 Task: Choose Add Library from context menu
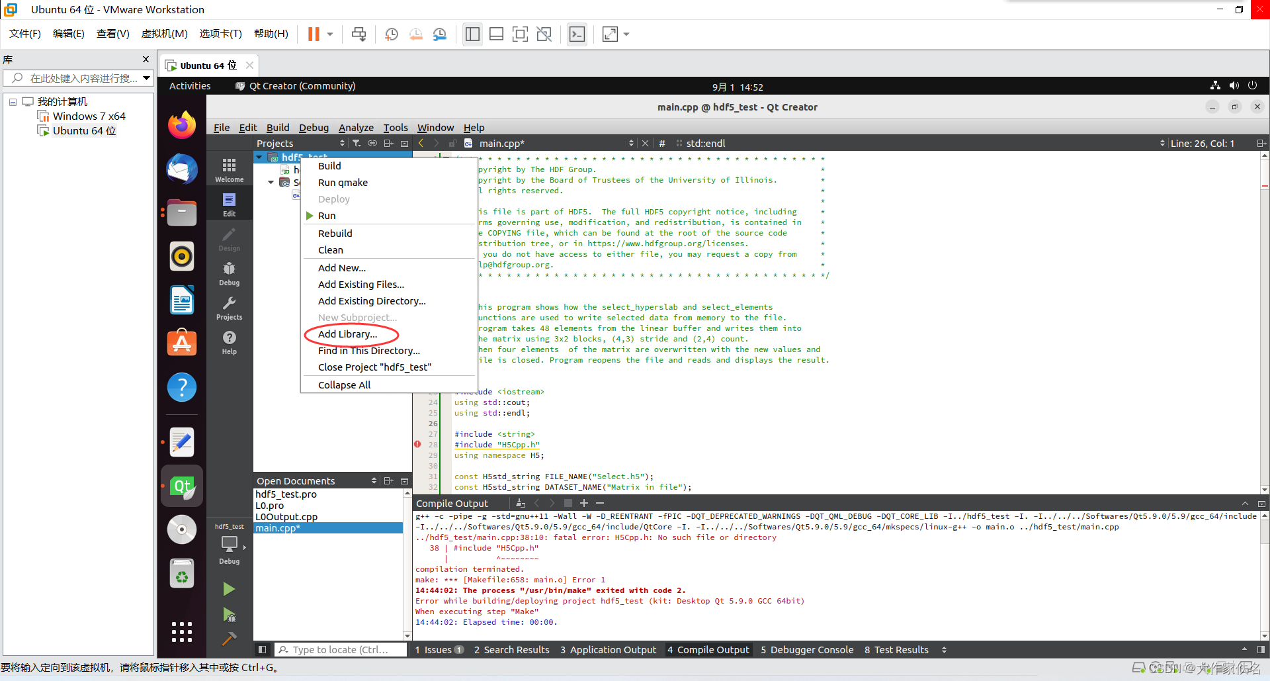(x=347, y=334)
